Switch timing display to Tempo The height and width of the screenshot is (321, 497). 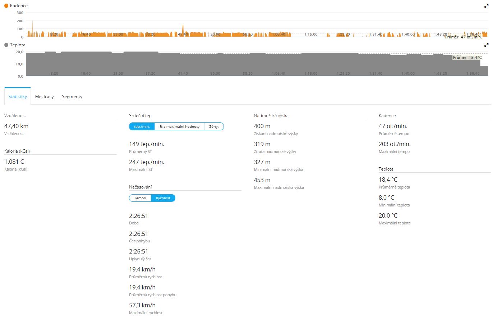(x=140, y=198)
